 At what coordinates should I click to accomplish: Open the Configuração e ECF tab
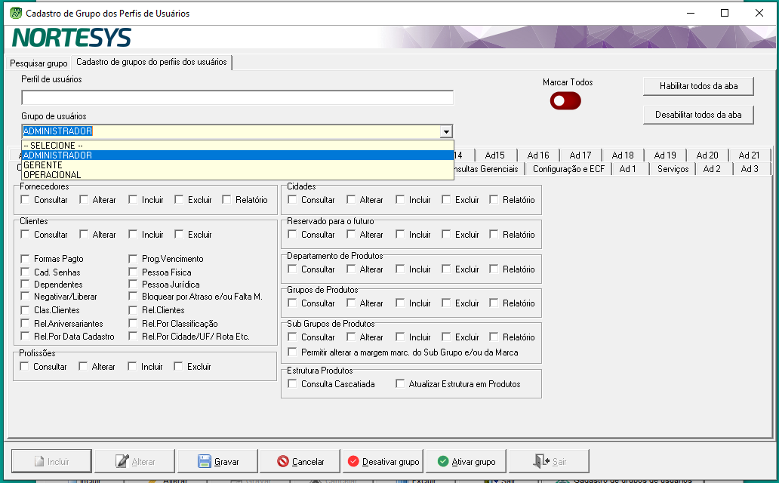click(x=568, y=169)
